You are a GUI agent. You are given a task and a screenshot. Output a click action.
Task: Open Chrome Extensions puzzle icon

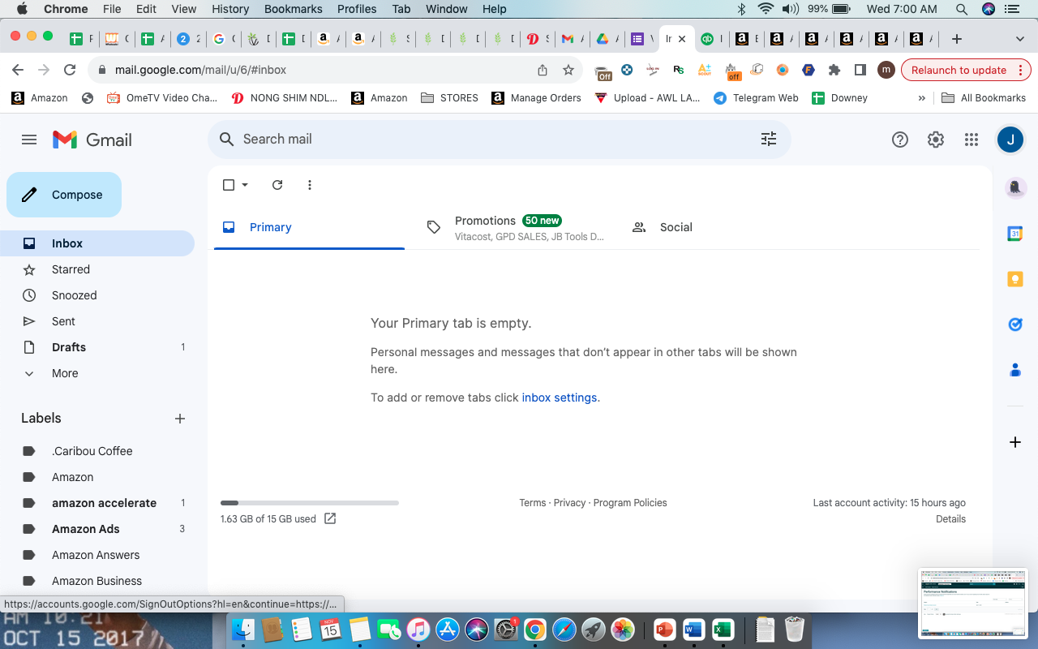click(x=834, y=70)
